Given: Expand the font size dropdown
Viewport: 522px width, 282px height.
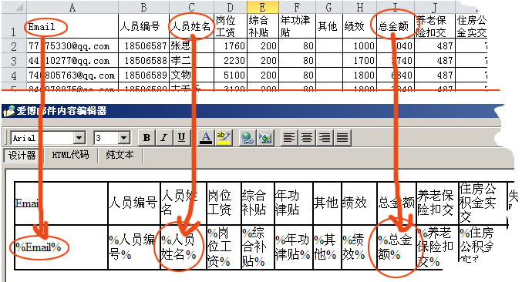Looking at the screenshot, I should pyautogui.click(x=124, y=138).
